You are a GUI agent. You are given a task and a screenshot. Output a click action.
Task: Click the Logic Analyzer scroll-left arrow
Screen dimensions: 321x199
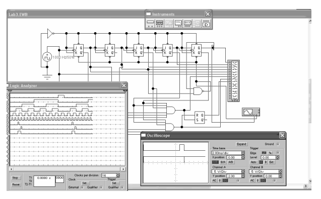(11, 169)
